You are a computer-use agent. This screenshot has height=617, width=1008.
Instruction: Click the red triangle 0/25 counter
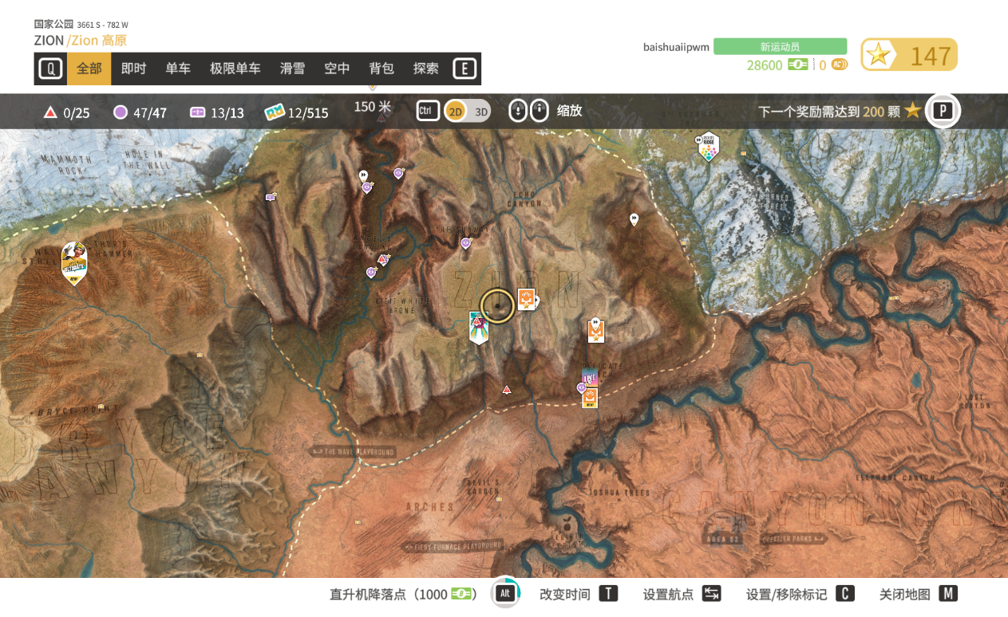tap(65, 112)
